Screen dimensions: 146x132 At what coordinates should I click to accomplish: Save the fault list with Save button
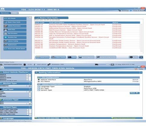tap(72, 57)
